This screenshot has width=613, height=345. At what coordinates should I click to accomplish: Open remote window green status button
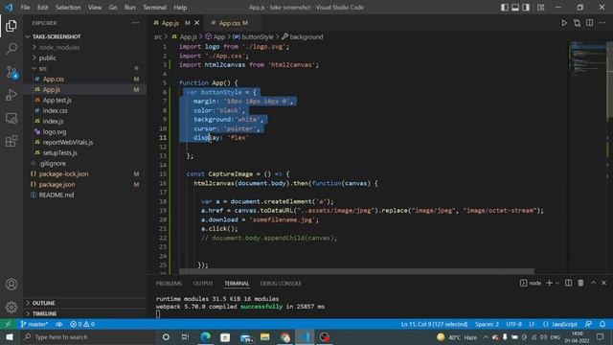[x=8, y=324]
